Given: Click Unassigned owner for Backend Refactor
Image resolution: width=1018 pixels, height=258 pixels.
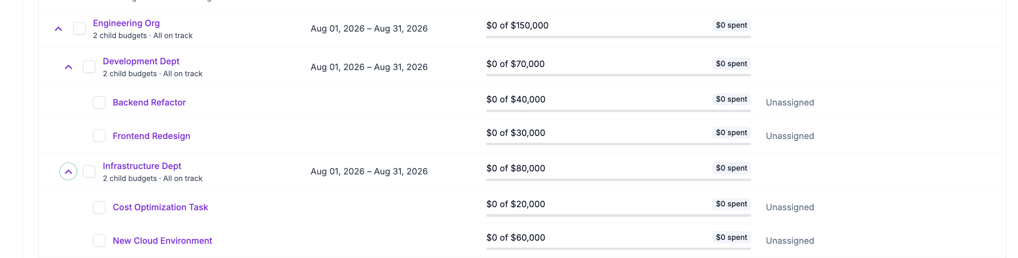Looking at the screenshot, I should pyautogui.click(x=790, y=102).
